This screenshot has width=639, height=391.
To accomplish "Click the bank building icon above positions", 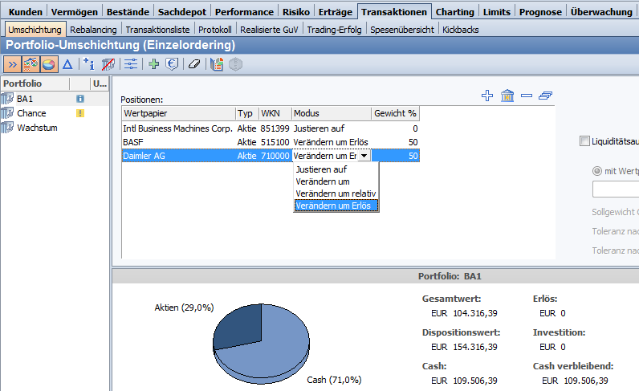I will pyautogui.click(x=507, y=96).
